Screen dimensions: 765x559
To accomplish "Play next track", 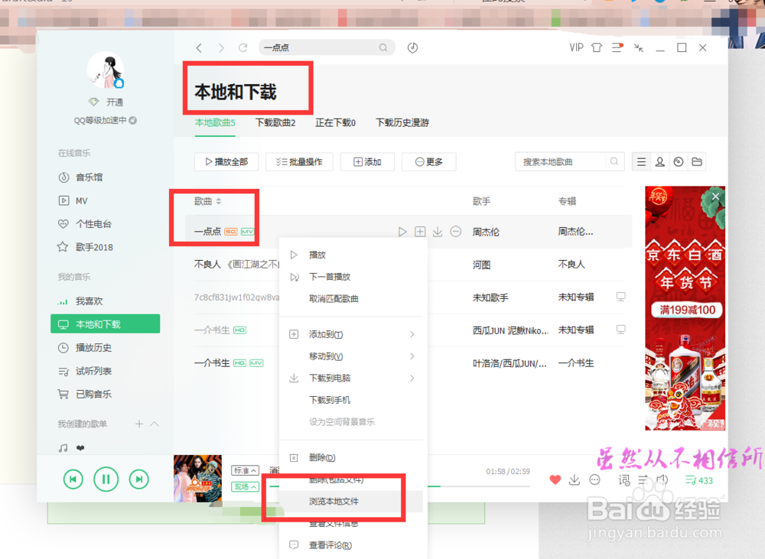I will tap(139, 479).
